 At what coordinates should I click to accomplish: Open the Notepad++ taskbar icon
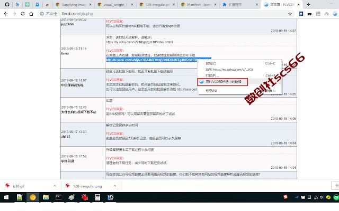[x=20, y=197]
